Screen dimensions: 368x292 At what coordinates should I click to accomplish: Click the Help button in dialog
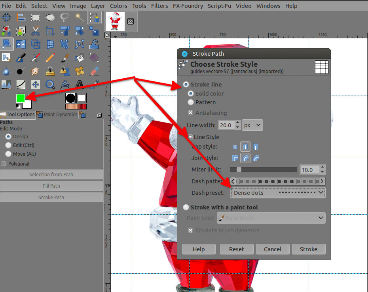(199, 249)
